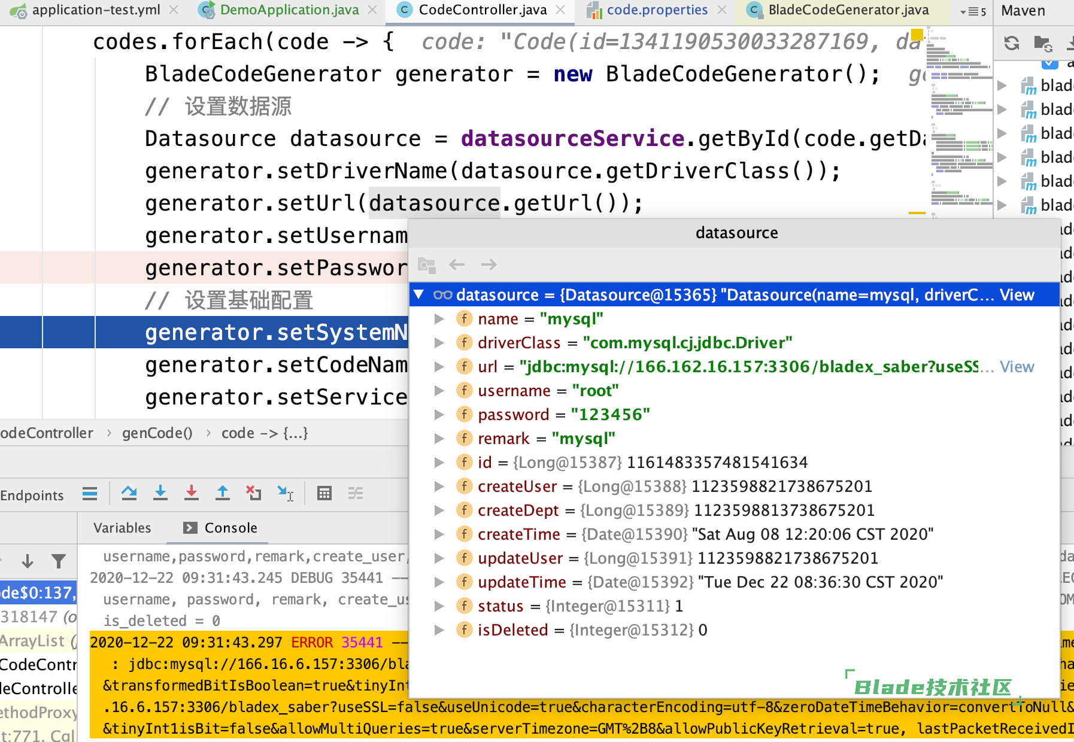The image size is (1074, 742).
Task: Open the hidden tabs list dropdown
Action: pos(973,11)
